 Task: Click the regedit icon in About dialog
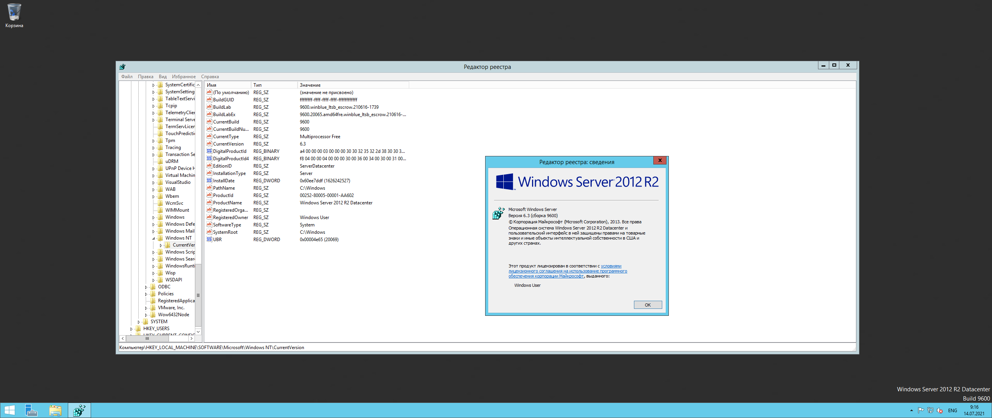point(498,213)
